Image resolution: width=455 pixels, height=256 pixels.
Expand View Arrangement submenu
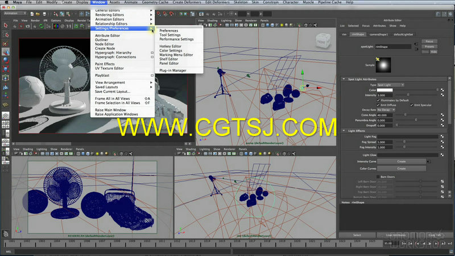coord(123,82)
